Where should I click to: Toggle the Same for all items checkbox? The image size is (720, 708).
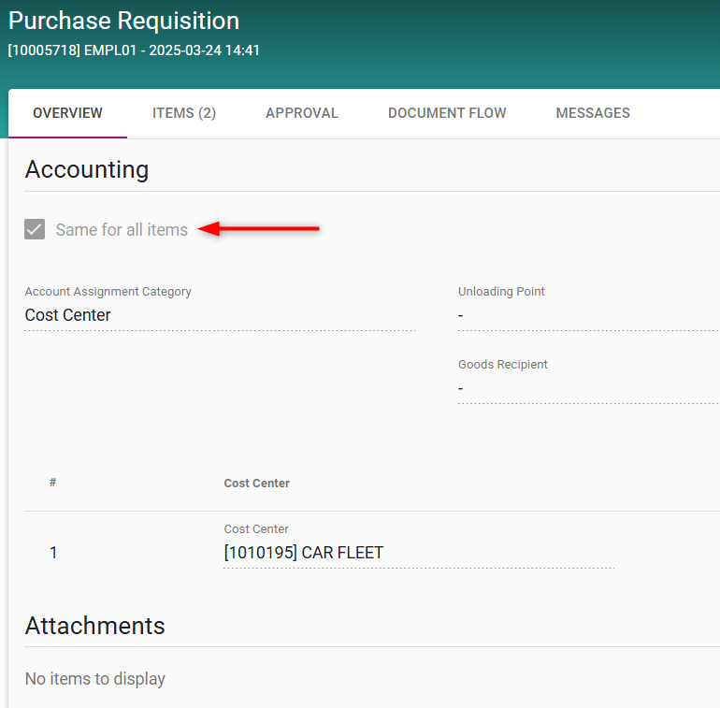[35, 229]
